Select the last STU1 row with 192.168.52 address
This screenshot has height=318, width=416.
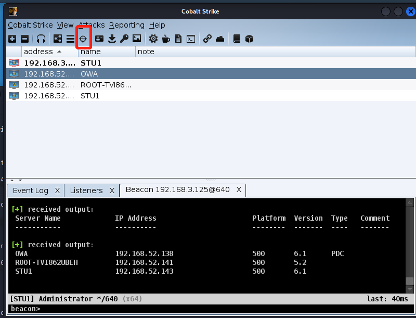point(211,96)
